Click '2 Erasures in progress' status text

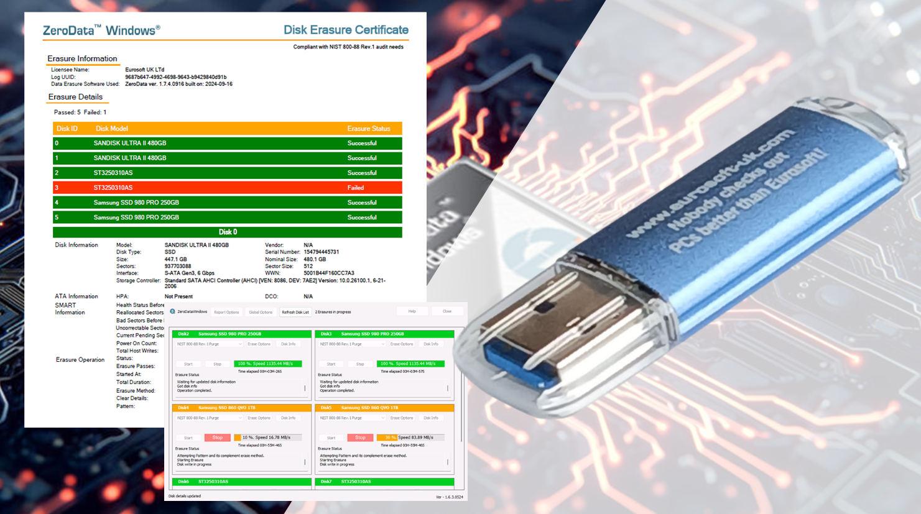333,312
